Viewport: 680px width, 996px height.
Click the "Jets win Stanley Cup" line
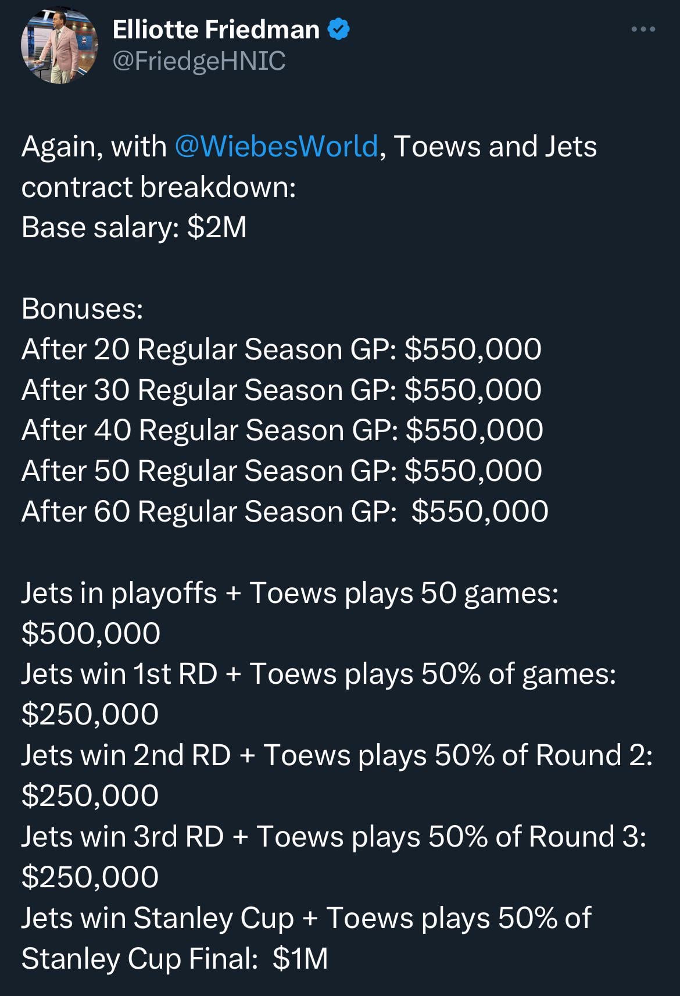point(306,918)
